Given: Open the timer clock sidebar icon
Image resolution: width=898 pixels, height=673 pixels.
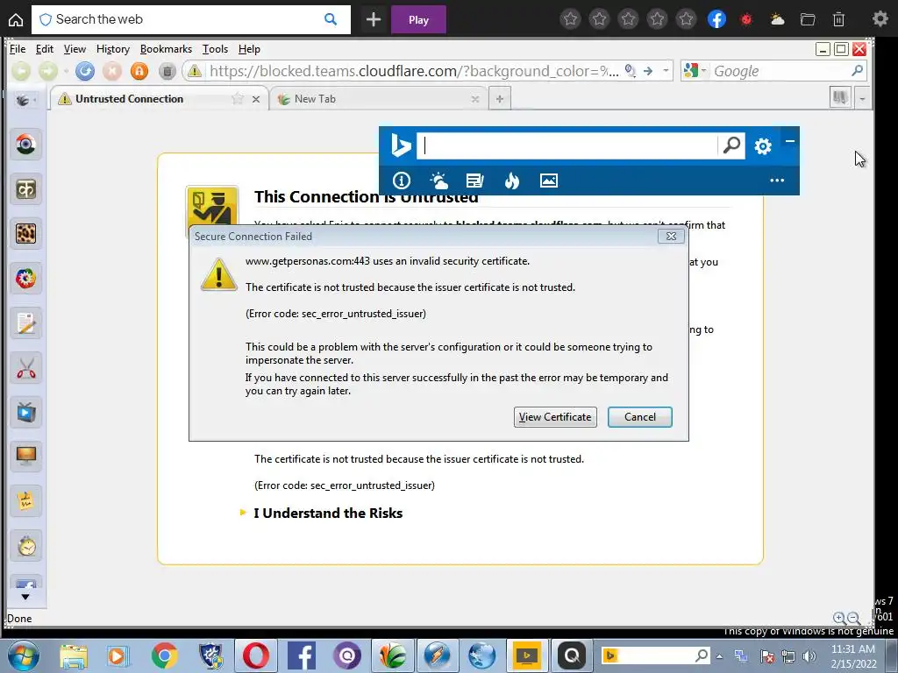Looking at the screenshot, I should click(25, 546).
